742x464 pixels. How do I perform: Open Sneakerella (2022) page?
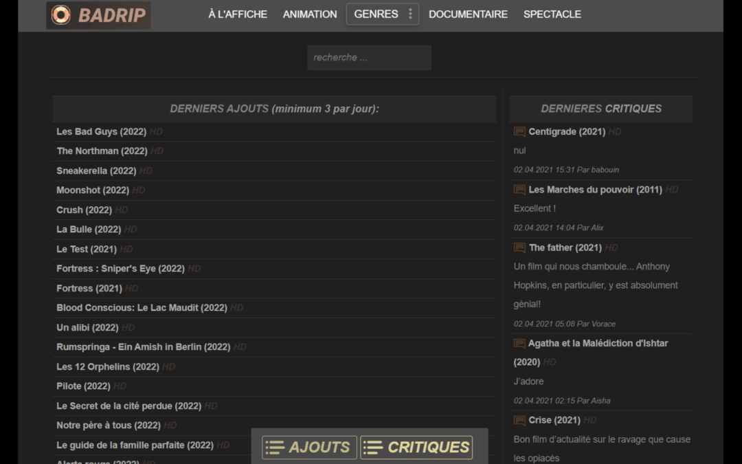[96, 171]
